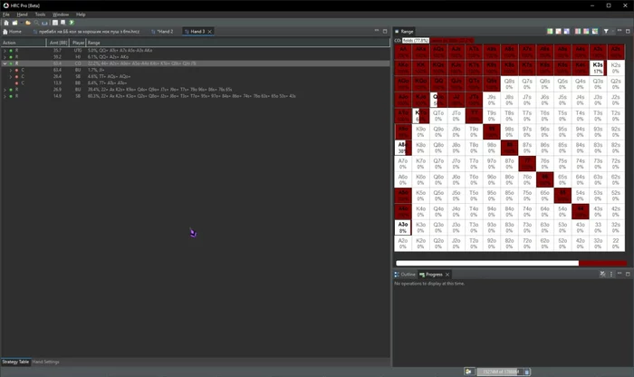Image resolution: width=634 pixels, height=377 pixels.
Task: Select the BB call row 13.9
Action: point(196,83)
